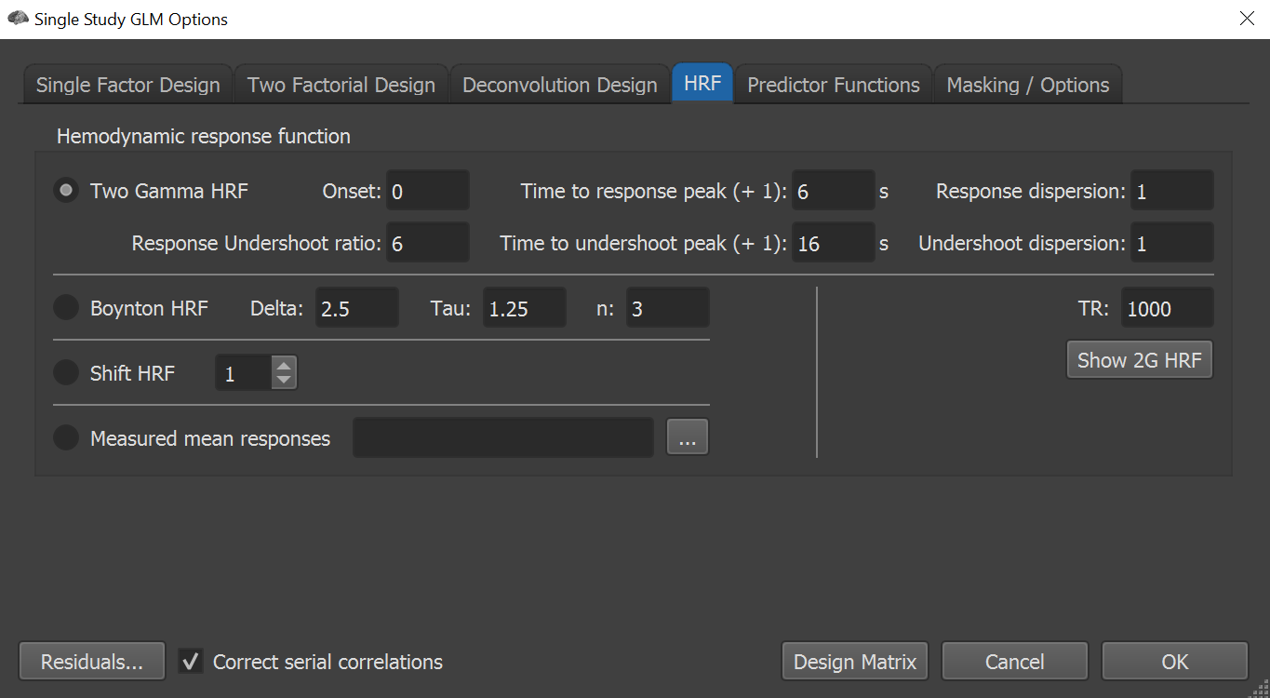The height and width of the screenshot is (698, 1270).
Task: Choose the Boynton HRF option
Action: [x=66, y=308]
